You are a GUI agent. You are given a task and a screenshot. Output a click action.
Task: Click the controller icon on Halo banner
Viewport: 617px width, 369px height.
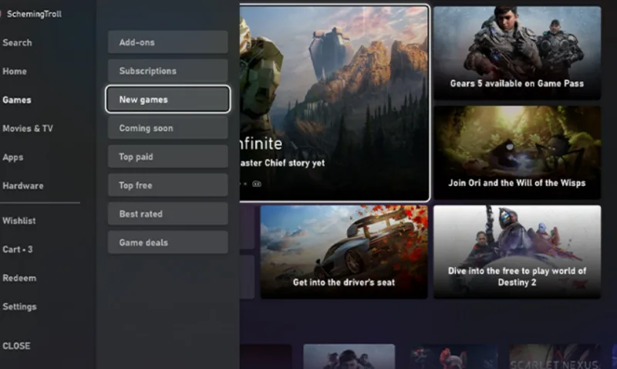257,184
